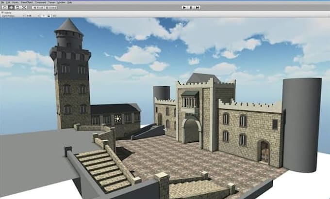330x199 pixels.
Task: Toggle the Pivot/Center handle position button
Action: coord(38,8)
